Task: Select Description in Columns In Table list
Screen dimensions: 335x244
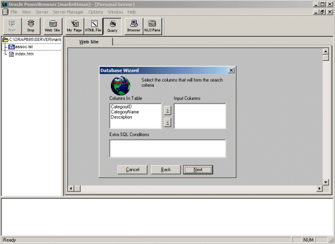Action: (x=121, y=117)
